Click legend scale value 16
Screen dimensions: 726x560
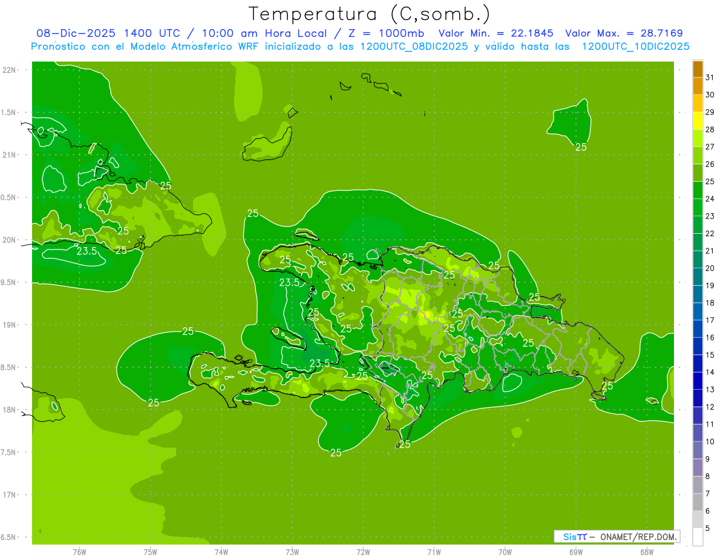tap(710, 338)
